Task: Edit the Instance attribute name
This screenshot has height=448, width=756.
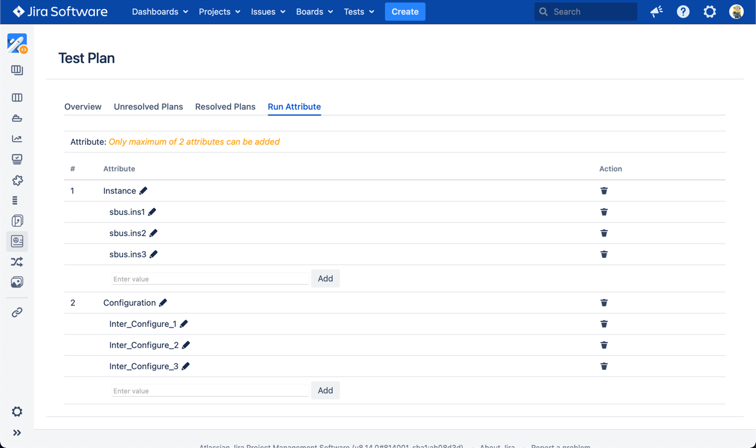Action: coord(143,191)
